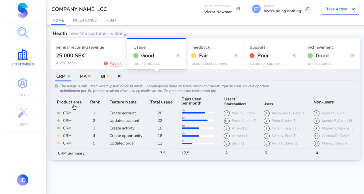Click the external link icon beside Victor Newman

[x=238, y=9]
